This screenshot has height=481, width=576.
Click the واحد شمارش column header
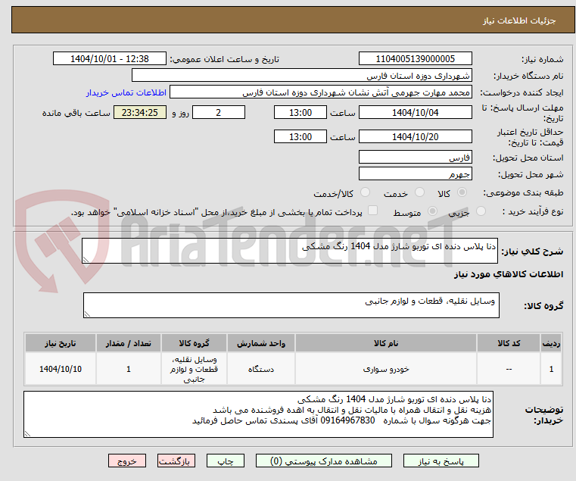tap(261, 343)
